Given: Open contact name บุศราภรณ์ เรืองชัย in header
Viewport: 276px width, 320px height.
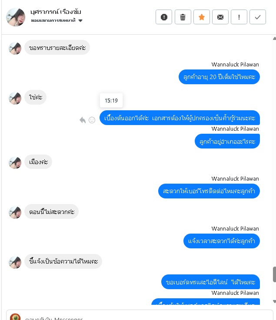Looking at the screenshot, I should [x=56, y=12].
